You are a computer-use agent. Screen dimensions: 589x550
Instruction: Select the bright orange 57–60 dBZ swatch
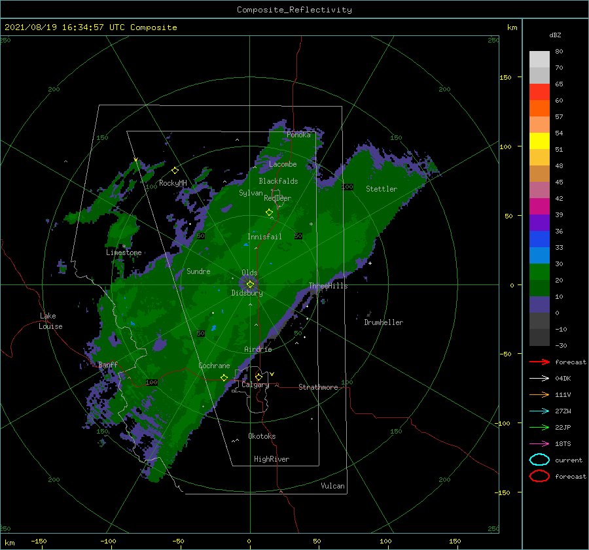[539, 109]
